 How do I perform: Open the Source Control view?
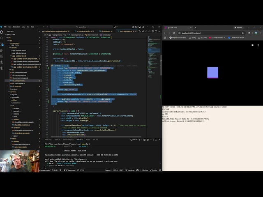click(2, 44)
